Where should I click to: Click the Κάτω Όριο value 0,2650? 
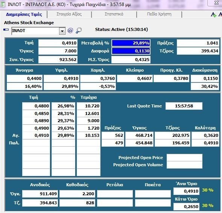pyautogui.click(x=187, y=207)
